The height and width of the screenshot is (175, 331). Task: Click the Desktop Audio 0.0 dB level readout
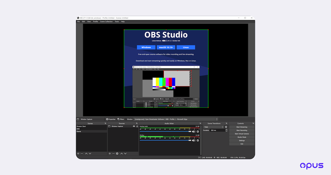197,126
